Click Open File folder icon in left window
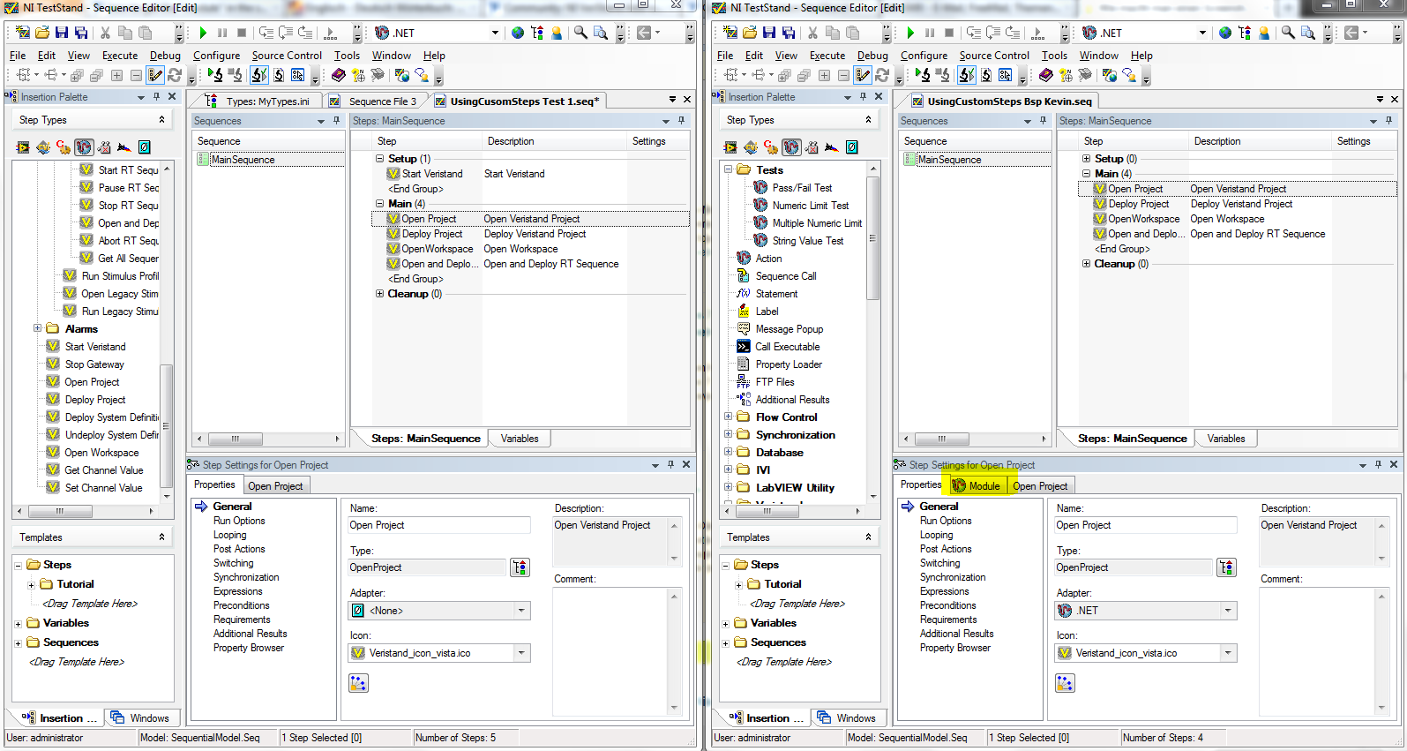This screenshot has width=1407, height=751. point(42,33)
